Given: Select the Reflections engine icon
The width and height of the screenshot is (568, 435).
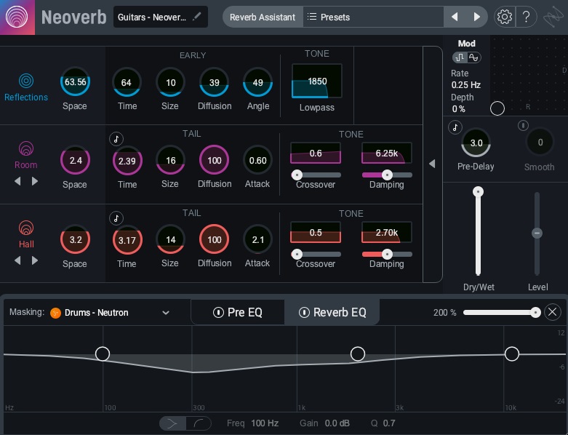Looking at the screenshot, I should click(x=26, y=81).
